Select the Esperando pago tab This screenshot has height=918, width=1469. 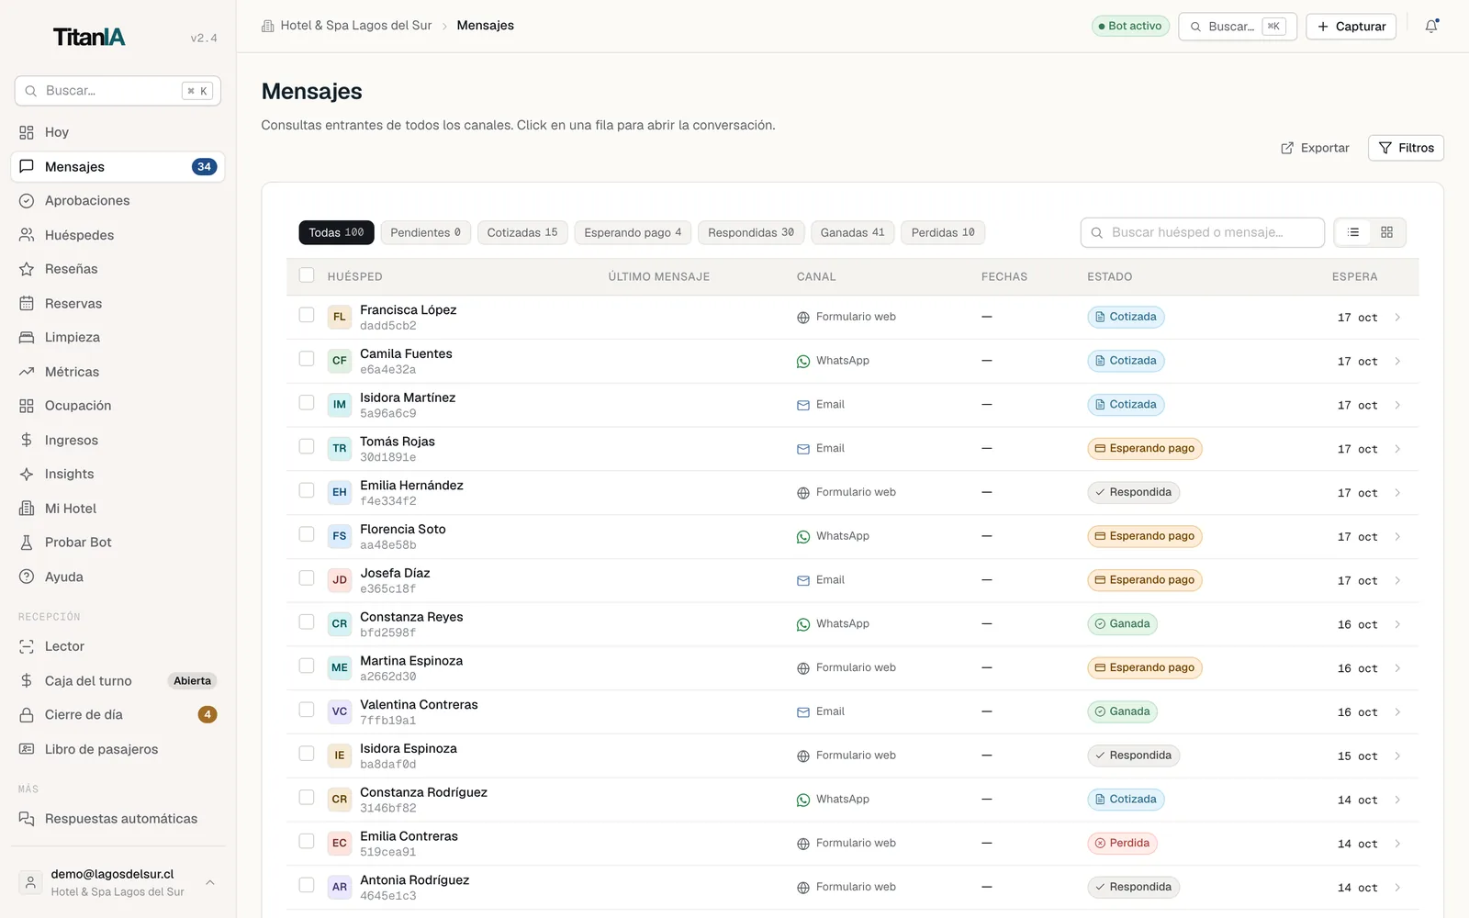(x=633, y=232)
